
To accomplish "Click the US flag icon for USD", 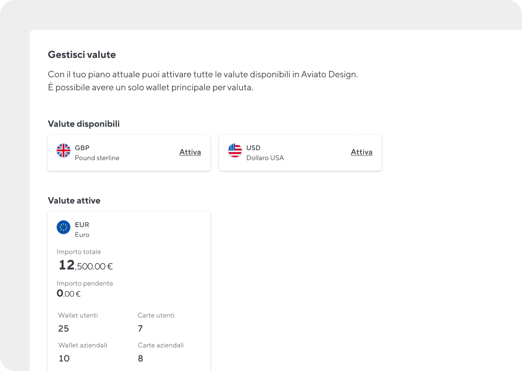I will point(235,151).
